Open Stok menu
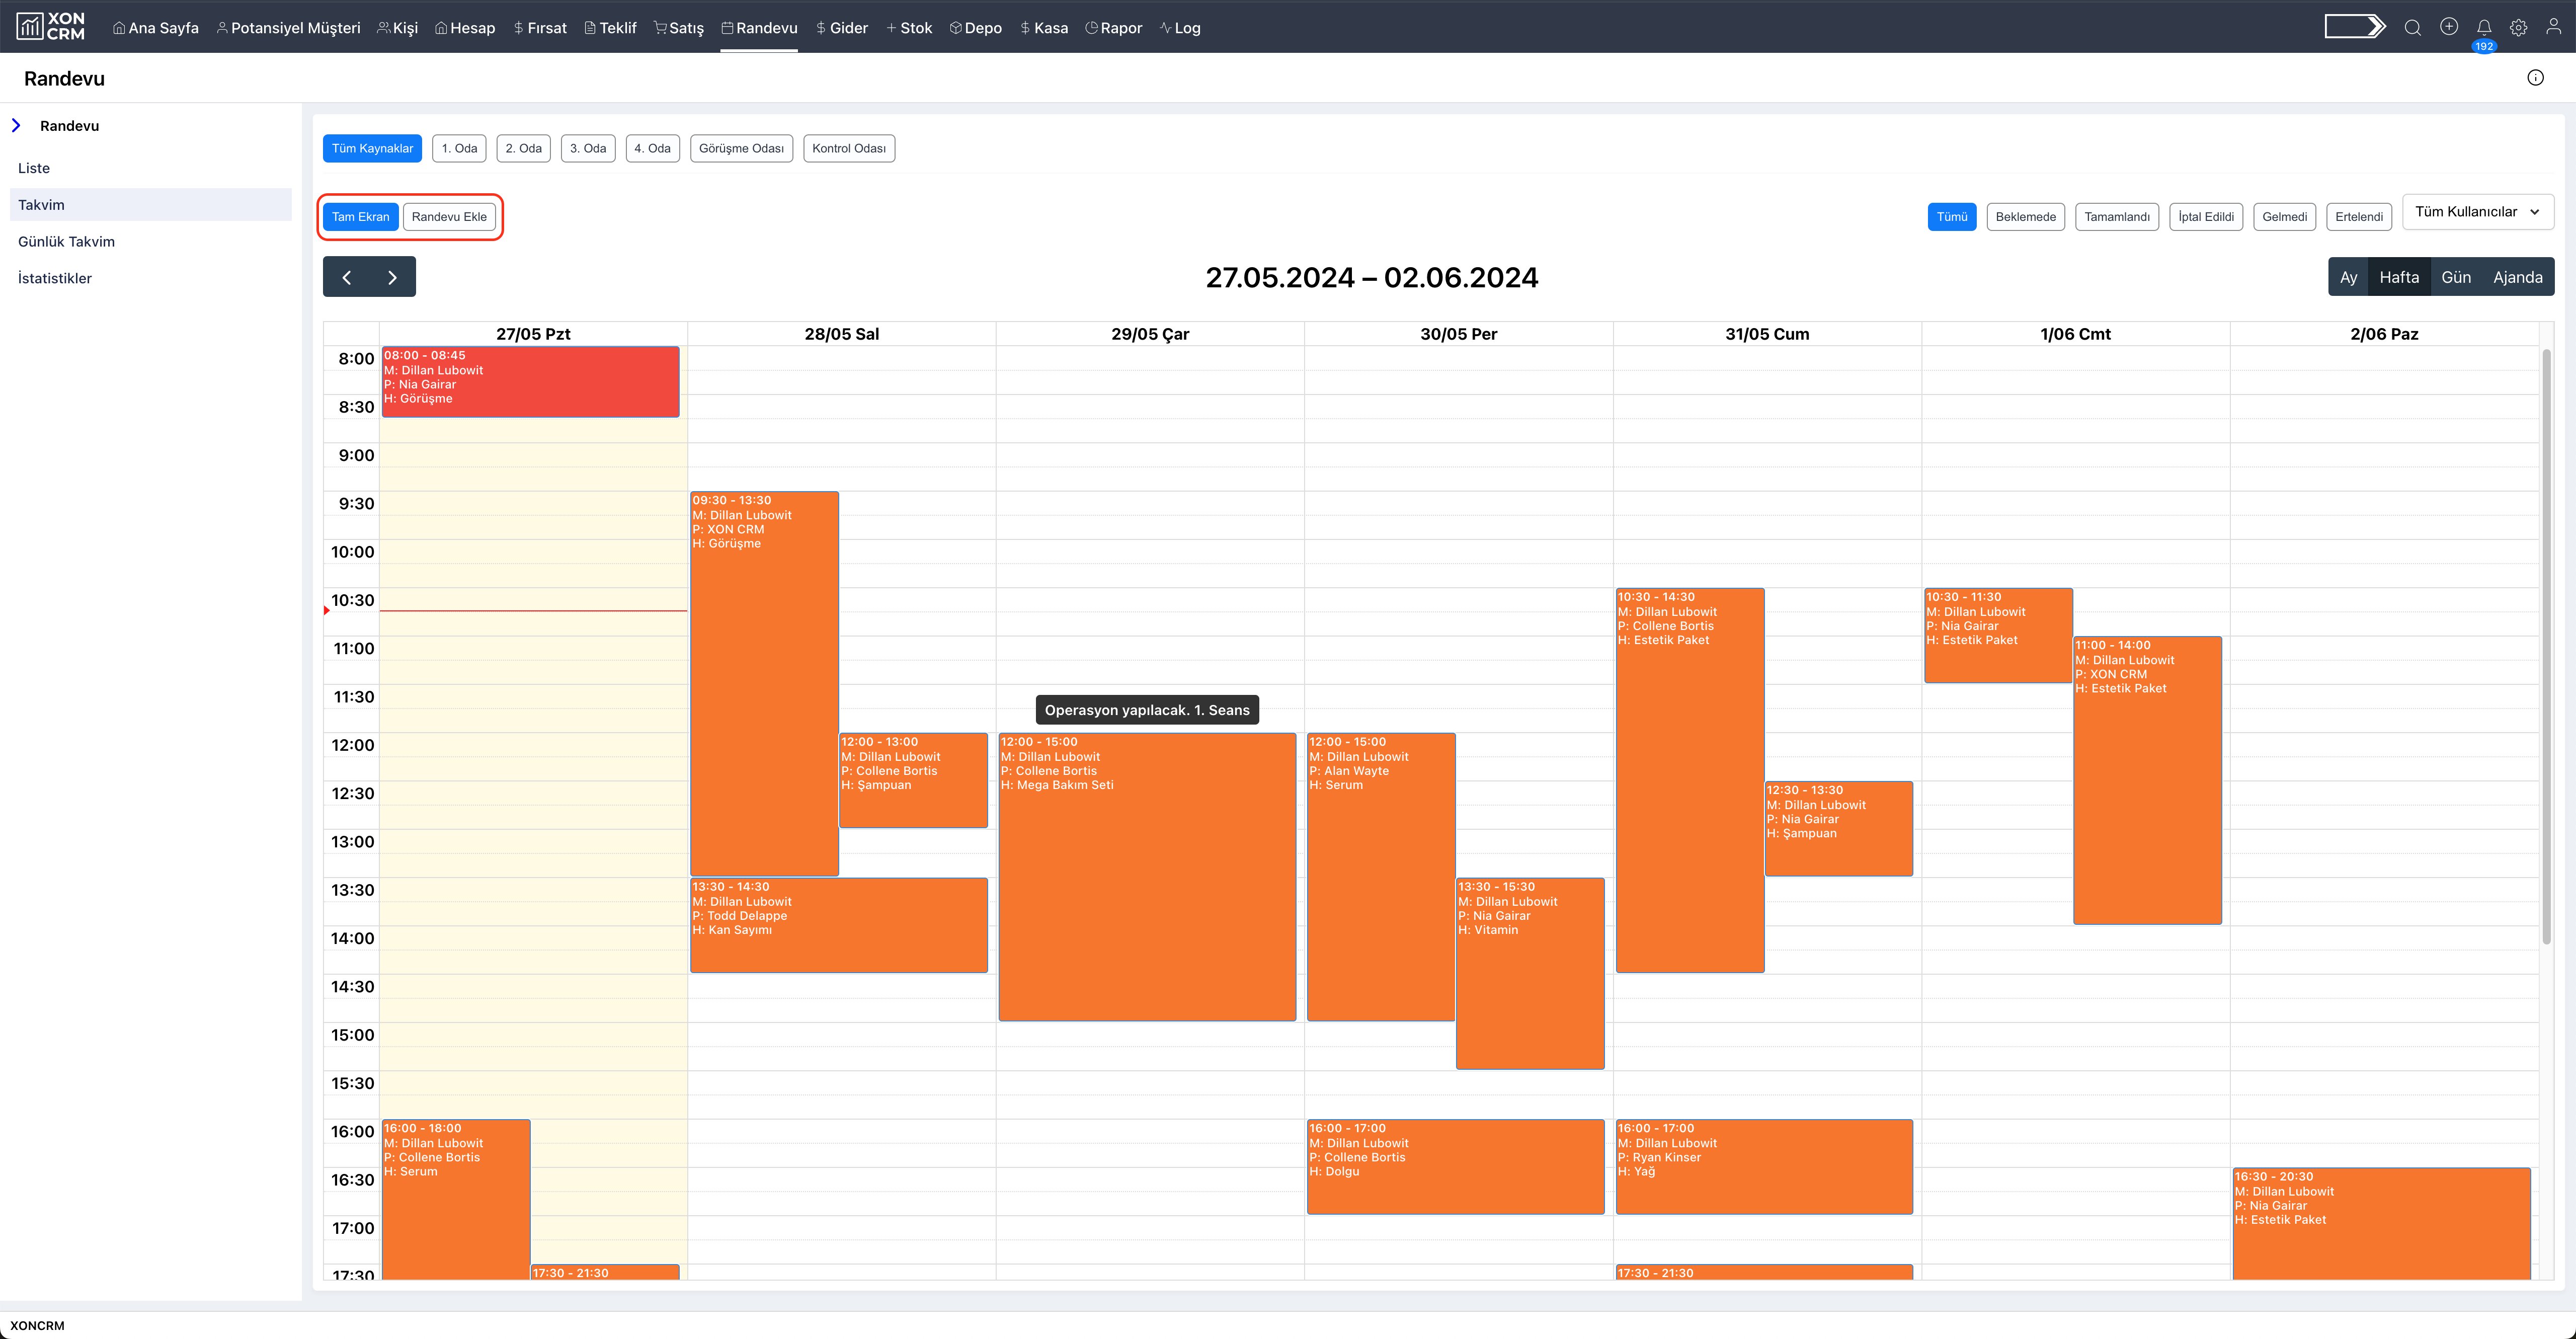Screen dimensions: 2576x1339 [908, 28]
